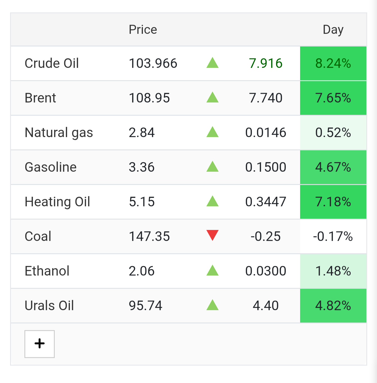Click the green triangle next to Gasoline
Viewport: 377px width, 383px height.
pyautogui.click(x=213, y=167)
